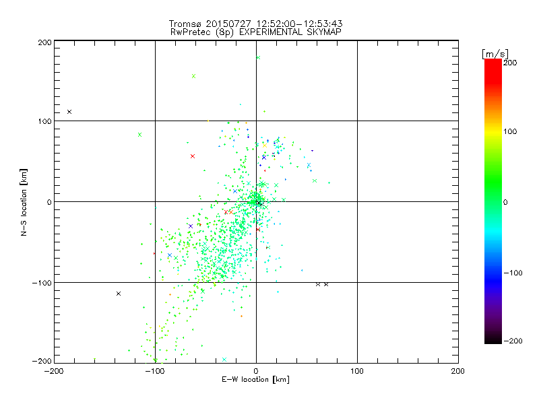The width and height of the screenshot is (539, 404).
Task: Click the N-S axis '-200' tick label
Action: click(42, 361)
